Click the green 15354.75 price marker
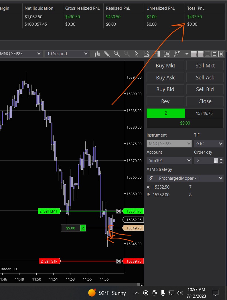227x300 pixels. 133,211
